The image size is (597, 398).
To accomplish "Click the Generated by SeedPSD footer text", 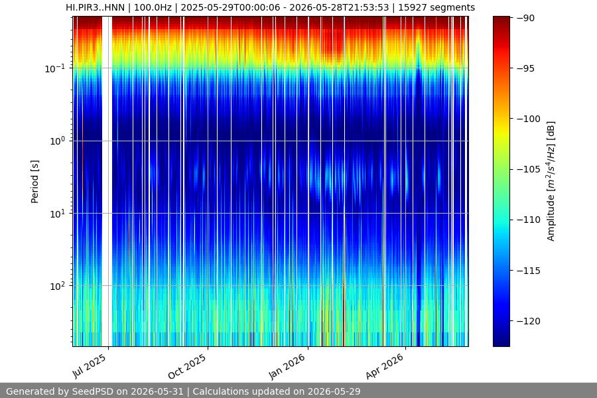I will pos(183,391).
